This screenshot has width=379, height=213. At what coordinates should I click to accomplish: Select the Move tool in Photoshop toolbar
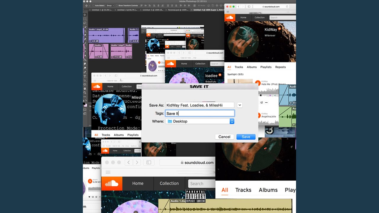(85, 15)
